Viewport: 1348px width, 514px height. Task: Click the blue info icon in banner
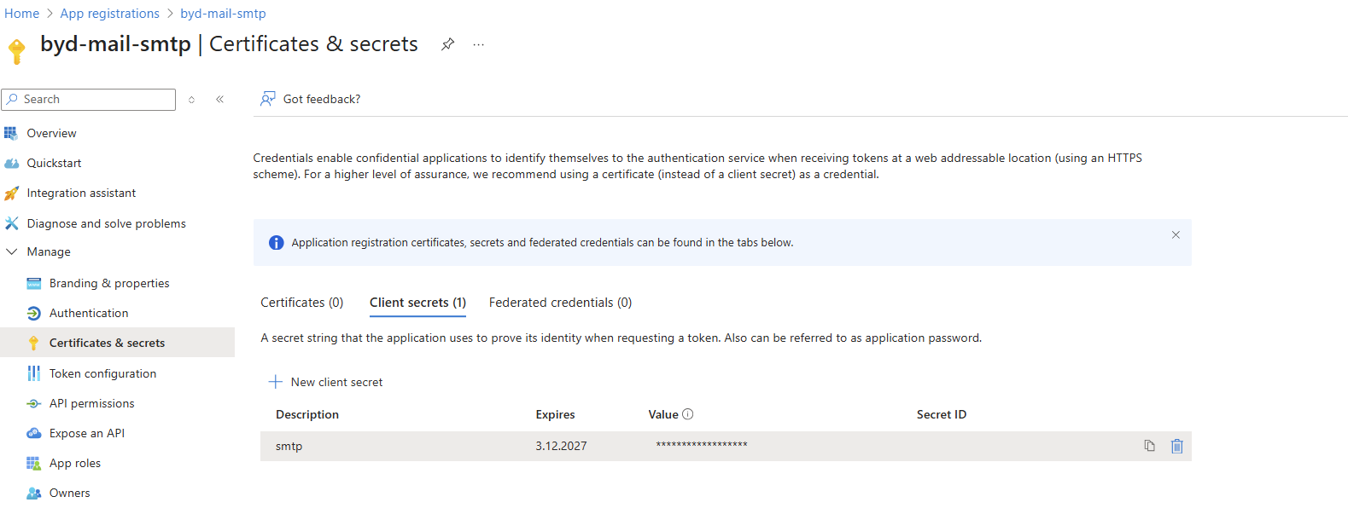coord(276,243)
